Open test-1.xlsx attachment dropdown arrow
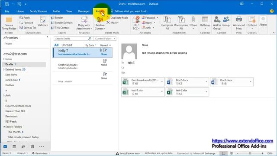This screenshot has width=277, height=156. pyautogui.click(x=162, y=92)
